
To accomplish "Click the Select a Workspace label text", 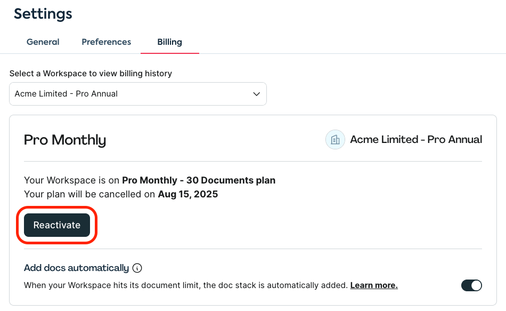I will coord(91,73).
